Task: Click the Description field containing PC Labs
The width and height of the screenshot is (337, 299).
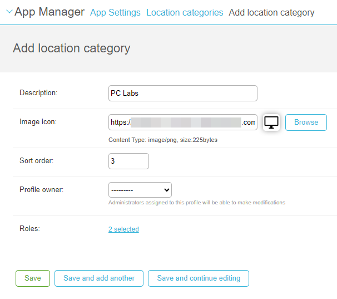Action: point(183,93)
